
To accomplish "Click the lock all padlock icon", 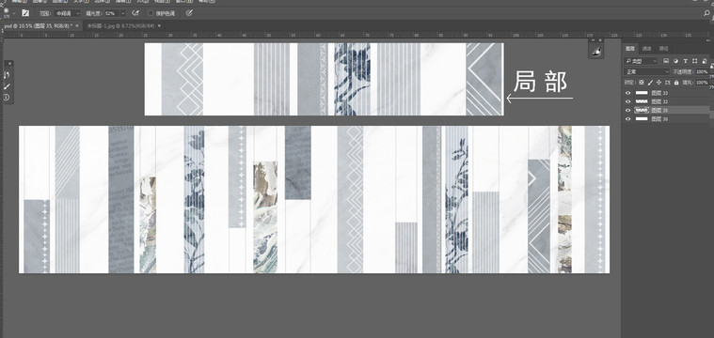I will (x=676, y=83).
